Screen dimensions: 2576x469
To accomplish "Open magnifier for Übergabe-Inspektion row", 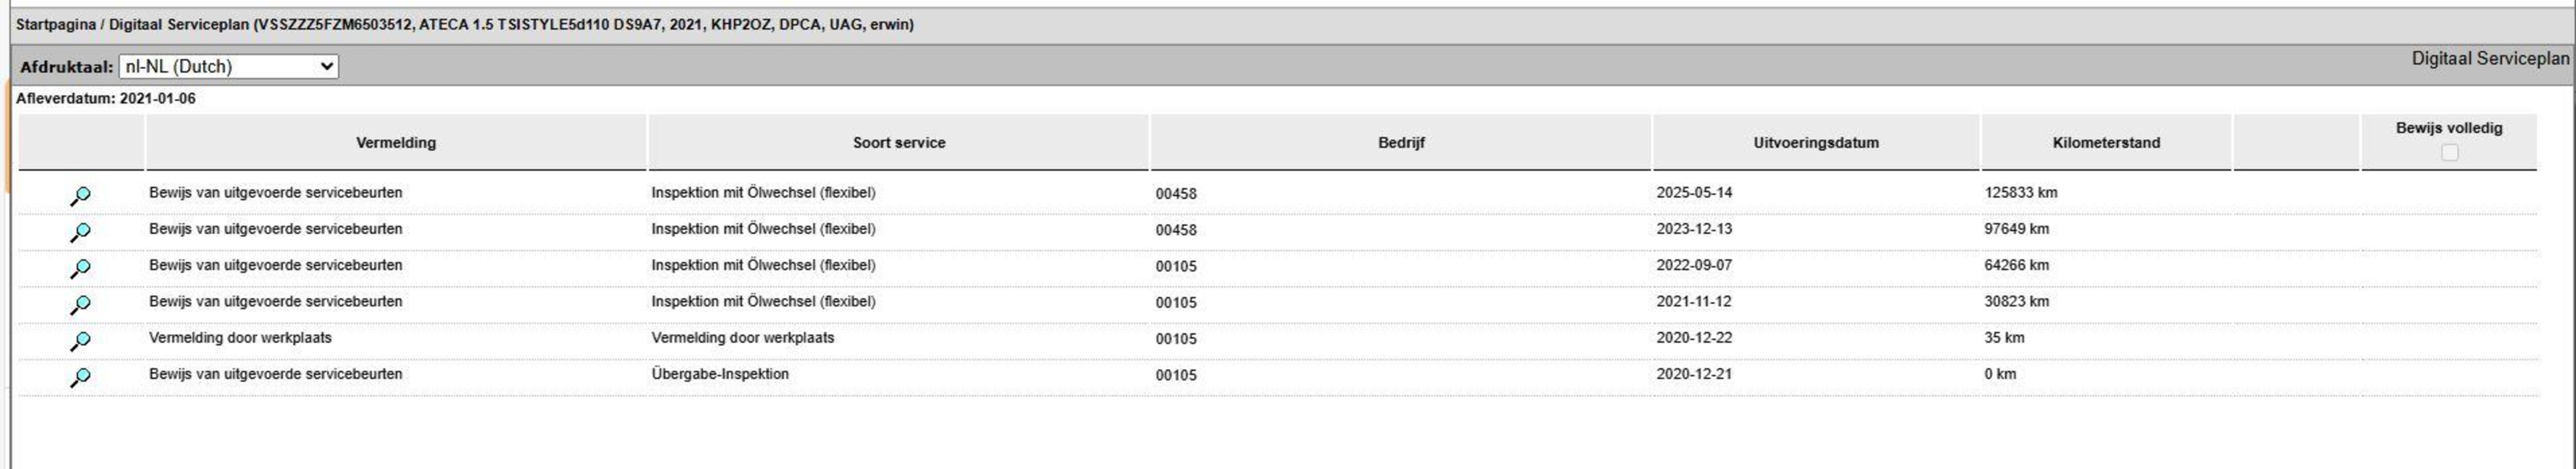I will [80, 377].
